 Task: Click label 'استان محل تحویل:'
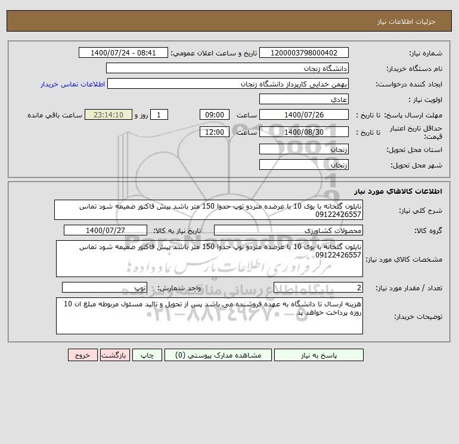[x=414, y=150]
